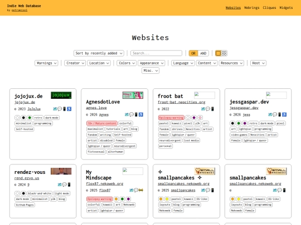Click the wheelchair icon on the AgnesdotLove card
The height and width of the screenshot is (225, 301).
141,114
